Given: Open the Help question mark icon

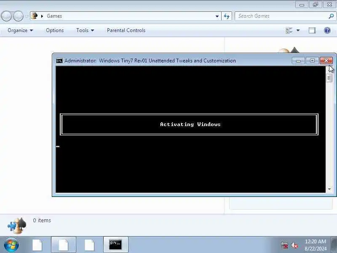Looking at the screenshot, I should (327, 30).
